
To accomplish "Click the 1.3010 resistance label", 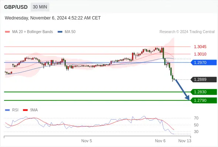I will click(x=200, y=54).
